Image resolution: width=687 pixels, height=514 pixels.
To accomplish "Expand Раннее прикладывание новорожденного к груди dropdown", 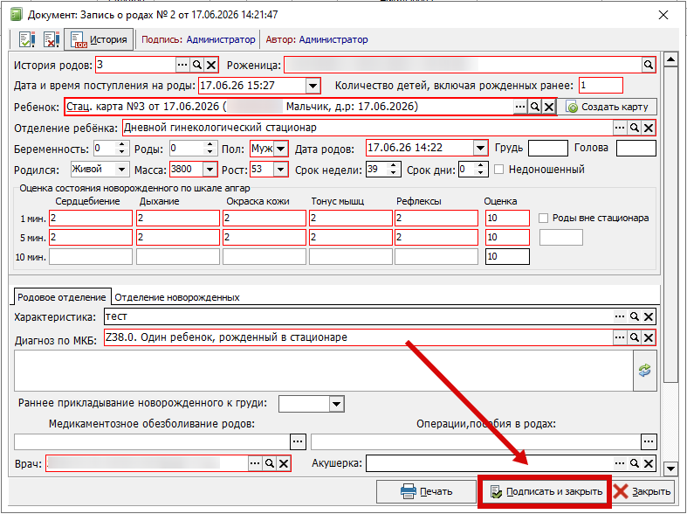I will [x=336, y=404].
